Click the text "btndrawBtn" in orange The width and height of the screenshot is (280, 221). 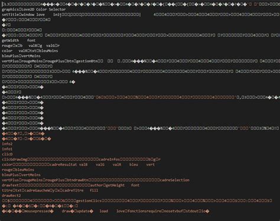pyautogui.click(x=77, y=180)
